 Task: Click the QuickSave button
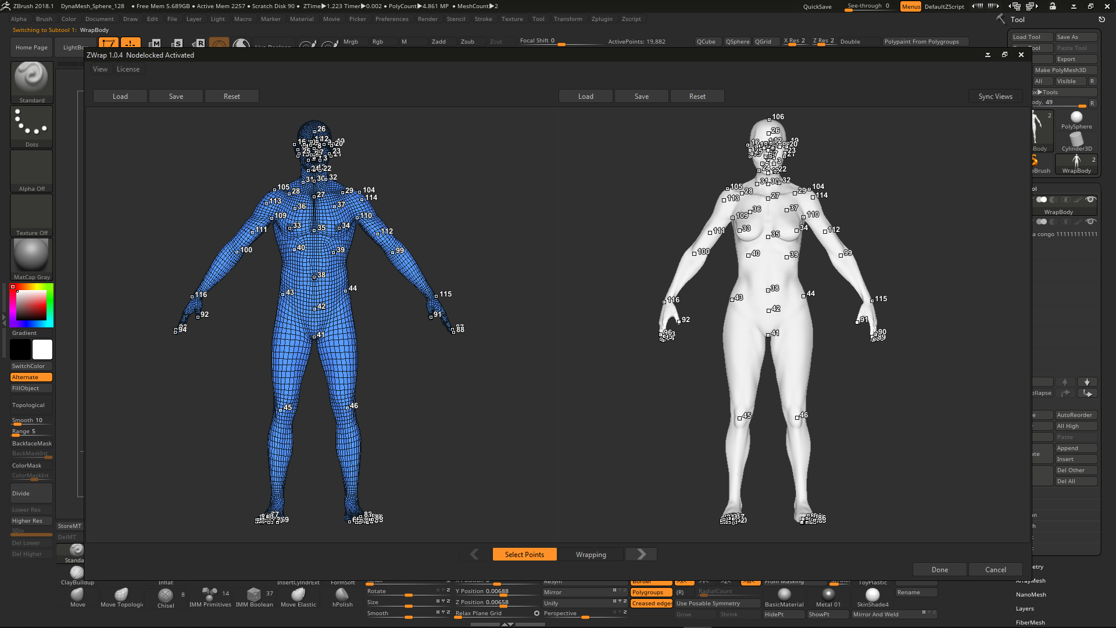tap(817, 7)
